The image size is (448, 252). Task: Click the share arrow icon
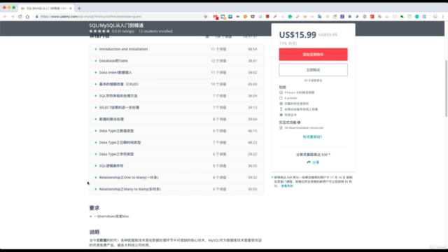tap(309, 162)
